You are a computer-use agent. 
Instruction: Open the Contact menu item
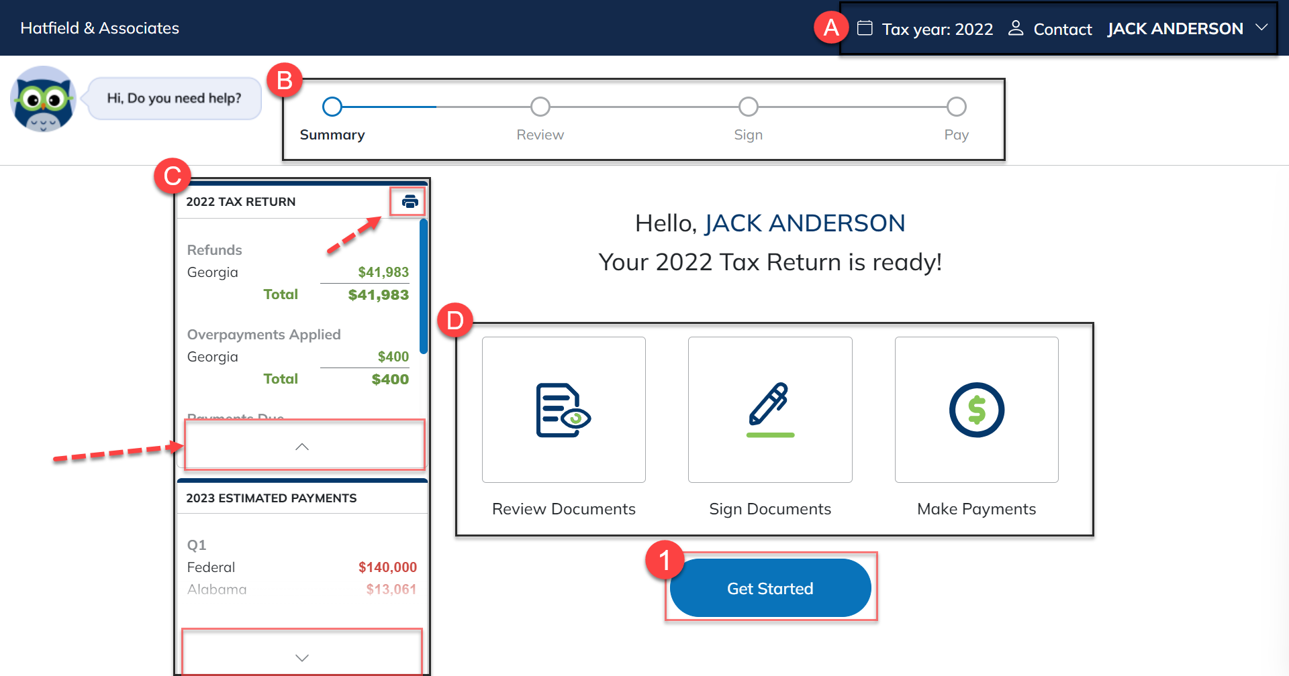pos(1062,29)
